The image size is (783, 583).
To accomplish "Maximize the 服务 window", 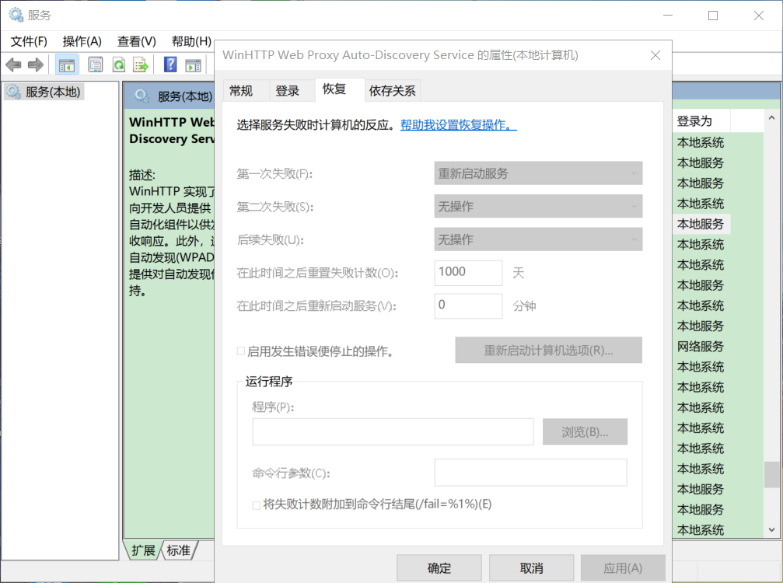I will click(x=713, y=16).
